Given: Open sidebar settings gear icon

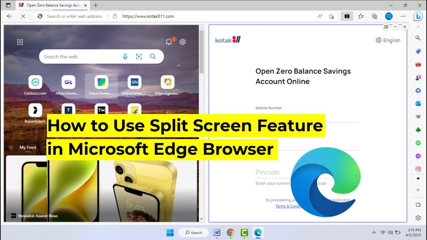Looking at the screenshot, I should pyautogui.click(x=418, y=218).
